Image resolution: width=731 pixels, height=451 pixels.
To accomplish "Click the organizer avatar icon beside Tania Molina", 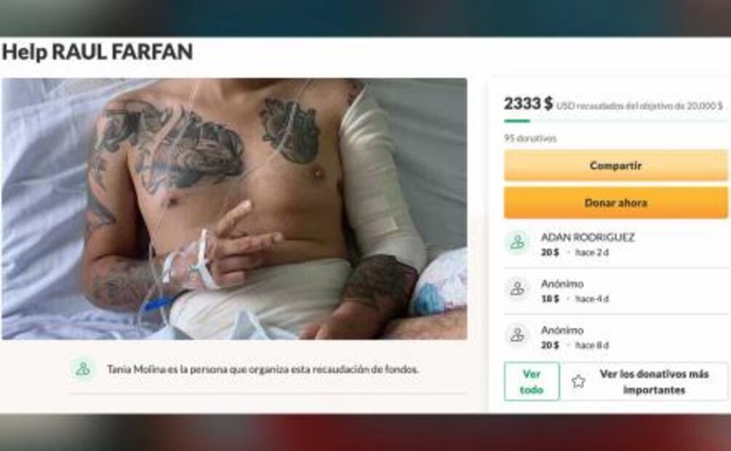I will [83, 369].
